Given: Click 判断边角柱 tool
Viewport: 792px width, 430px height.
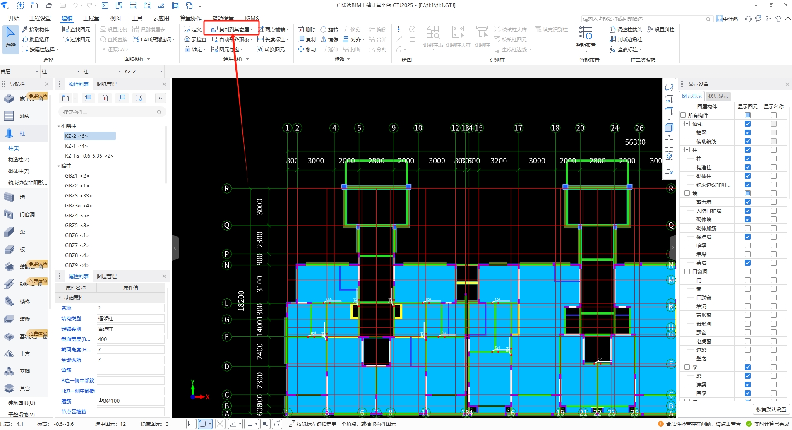Looking at the screenshot, I should click(x=626, y=39).
